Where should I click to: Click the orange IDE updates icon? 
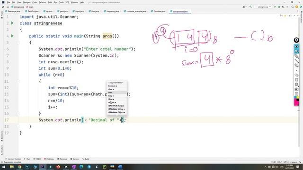coord(297,7)
